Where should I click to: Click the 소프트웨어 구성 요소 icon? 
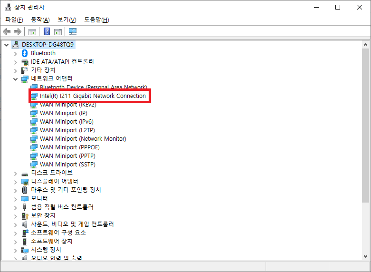tap(25, 233)
